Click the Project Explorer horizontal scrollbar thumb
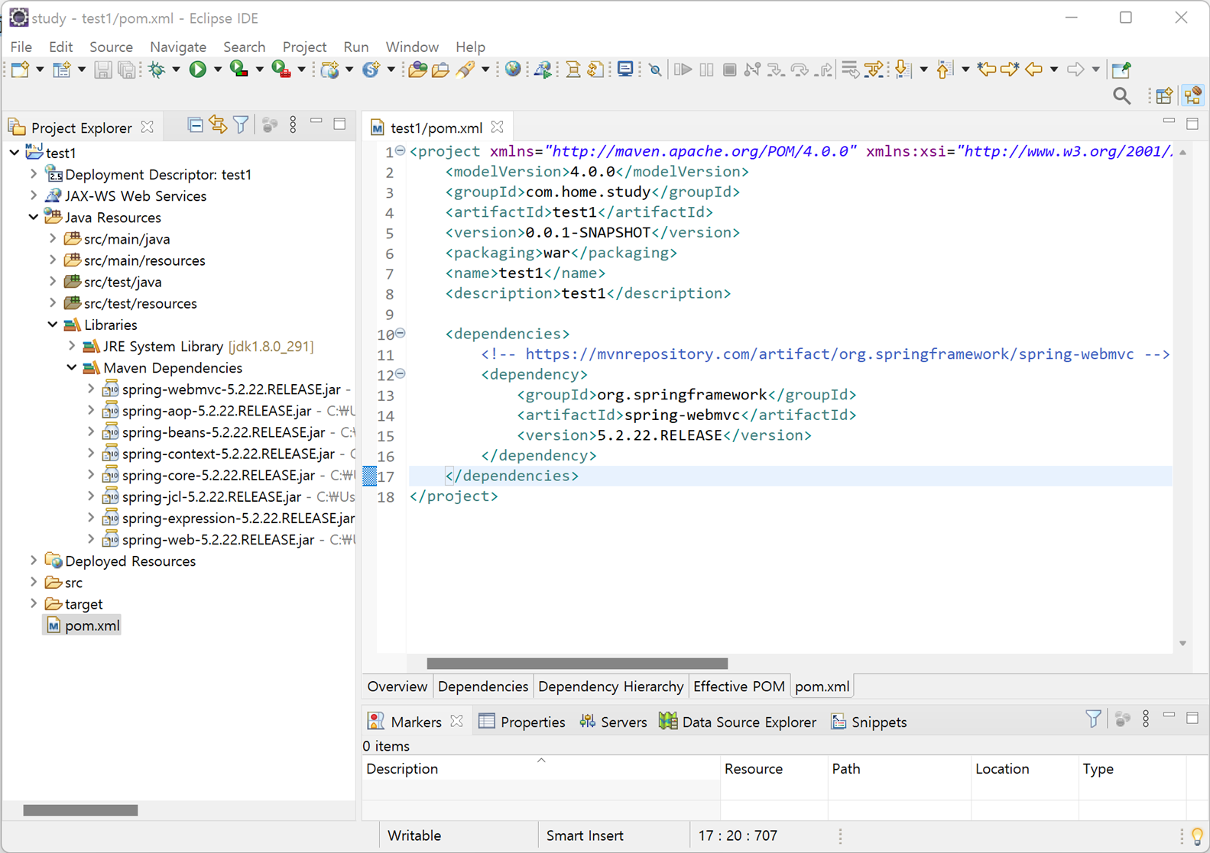1210x853 pixels. point(80,810)
